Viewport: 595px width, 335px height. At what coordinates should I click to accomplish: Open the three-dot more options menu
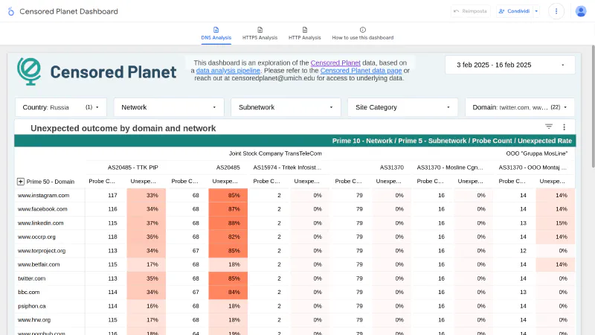[556, 11]
